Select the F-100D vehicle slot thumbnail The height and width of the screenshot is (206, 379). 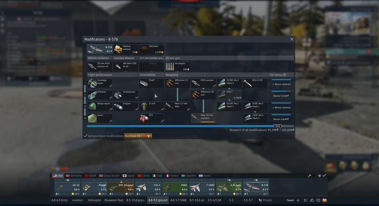coord(203,187)
